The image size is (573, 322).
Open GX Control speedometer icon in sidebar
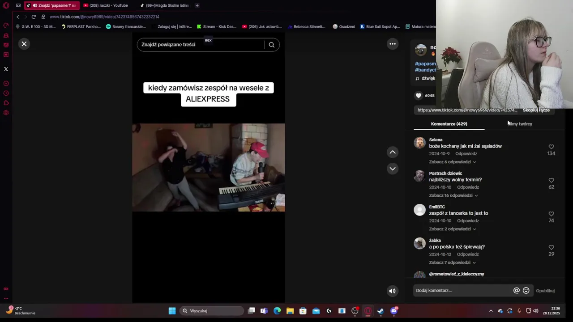pyautogui.click(x=6, y=25)
